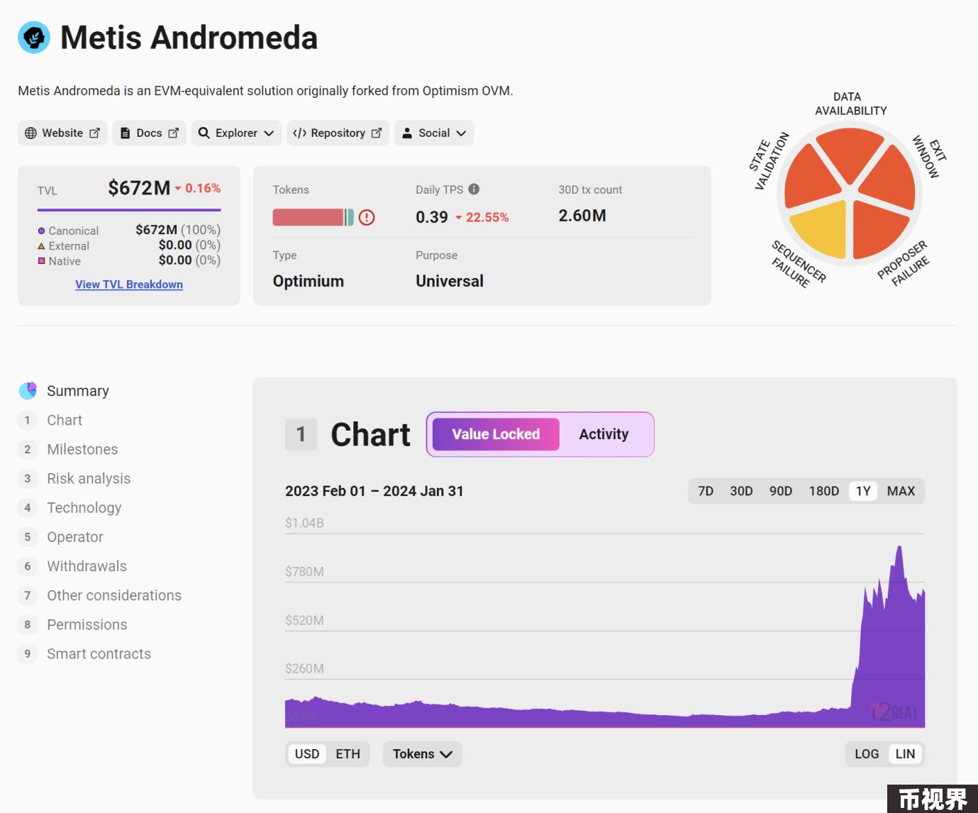Click the 0.39 Daily TPS value
Screen dimensions: 978x813
pyautogui.click(x=432, y=217)
